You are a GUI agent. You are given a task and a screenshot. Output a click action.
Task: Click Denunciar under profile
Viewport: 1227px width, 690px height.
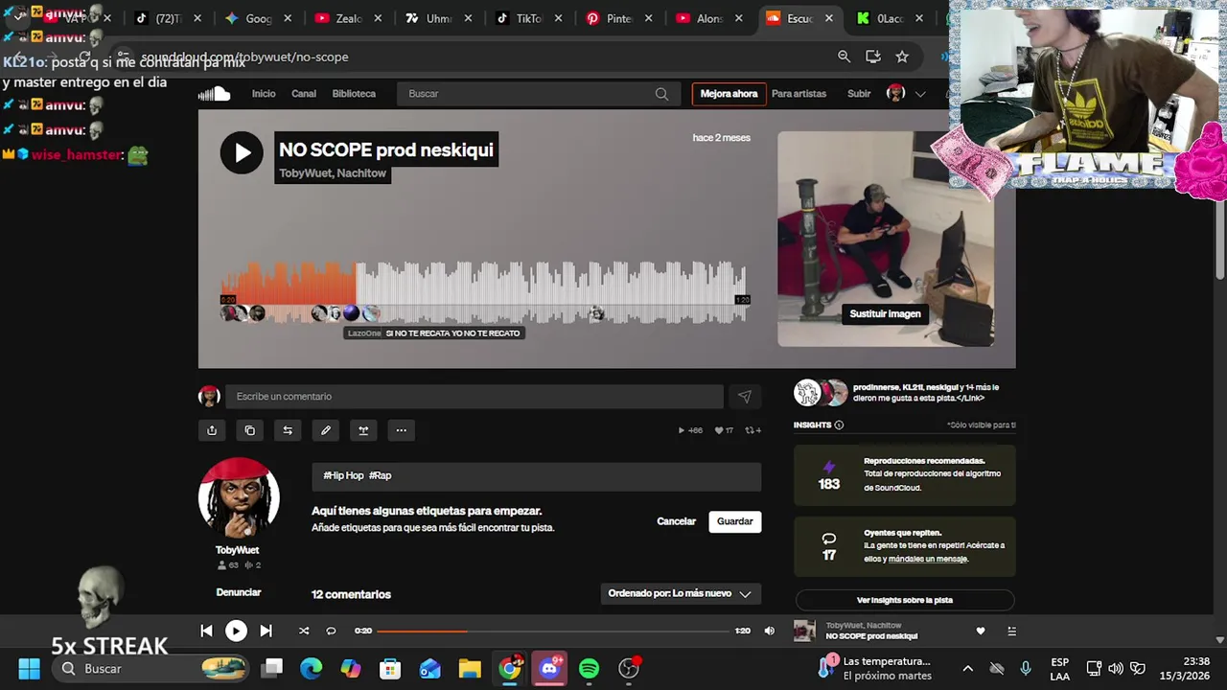point(239,592)
